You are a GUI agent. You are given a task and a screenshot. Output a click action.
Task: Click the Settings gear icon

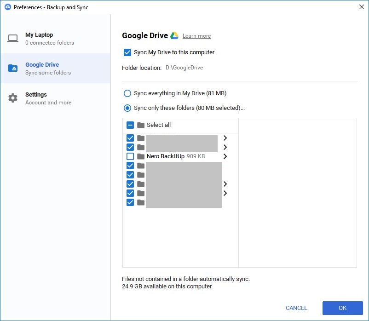pos(13,98)
